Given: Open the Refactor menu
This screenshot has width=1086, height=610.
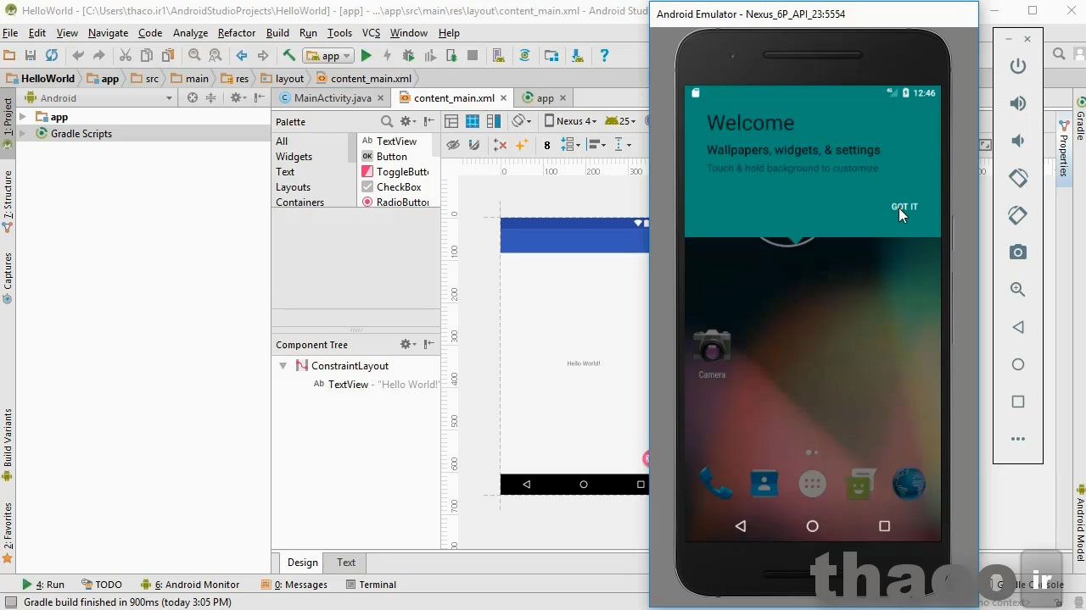Looking at the screenshot, I should click(x=237, y=33).
